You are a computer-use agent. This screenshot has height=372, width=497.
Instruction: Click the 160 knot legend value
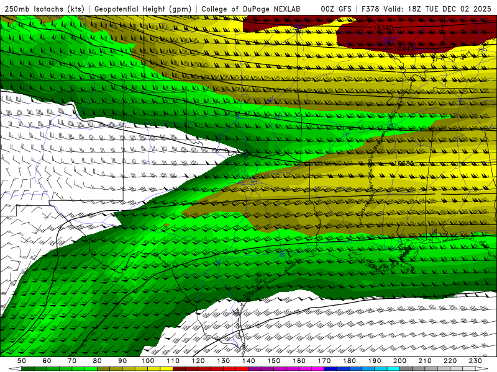(299, 361)
